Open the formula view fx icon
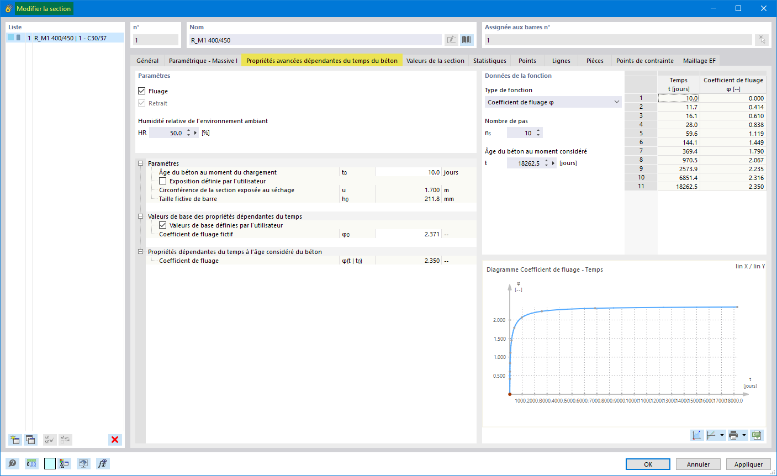 coord(102,464)
